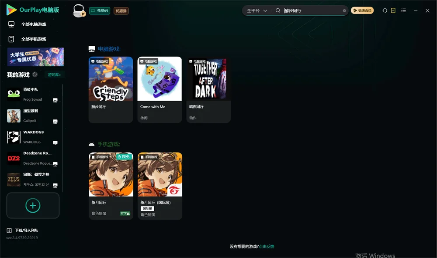Screen dimensions: 437x258
Task: Expand the 全平台 platform dropdown
Action: tap(257, 10)
